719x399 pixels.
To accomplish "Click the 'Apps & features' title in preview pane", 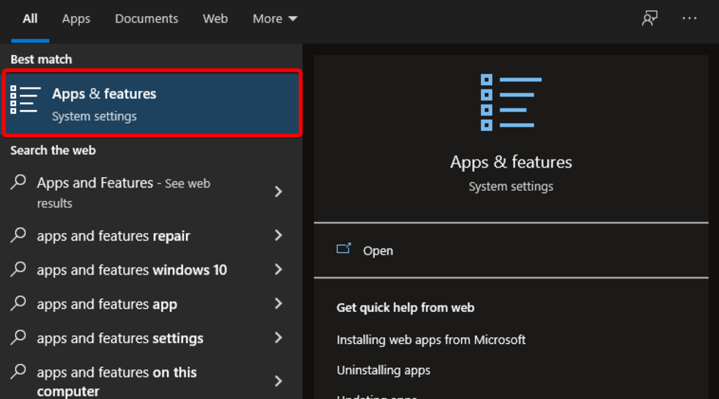I will (x=510, y=162).
